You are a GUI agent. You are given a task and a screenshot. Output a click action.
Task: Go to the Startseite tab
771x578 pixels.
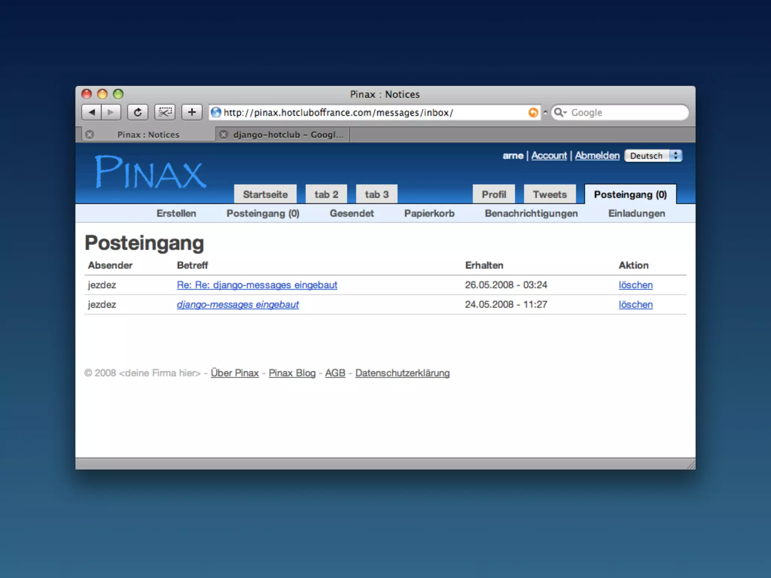click(265, 195)
